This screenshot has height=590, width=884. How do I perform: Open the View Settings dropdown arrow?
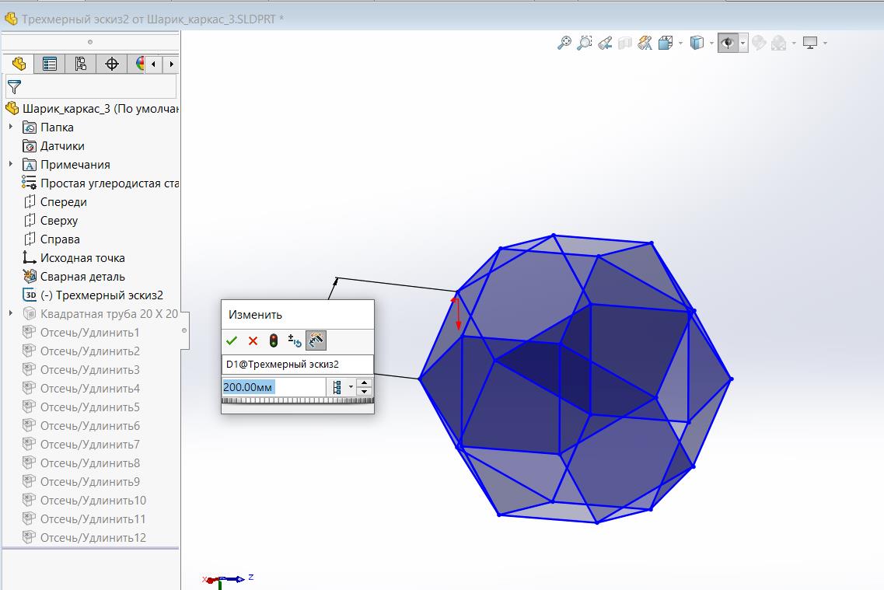(x=825, y=44)
